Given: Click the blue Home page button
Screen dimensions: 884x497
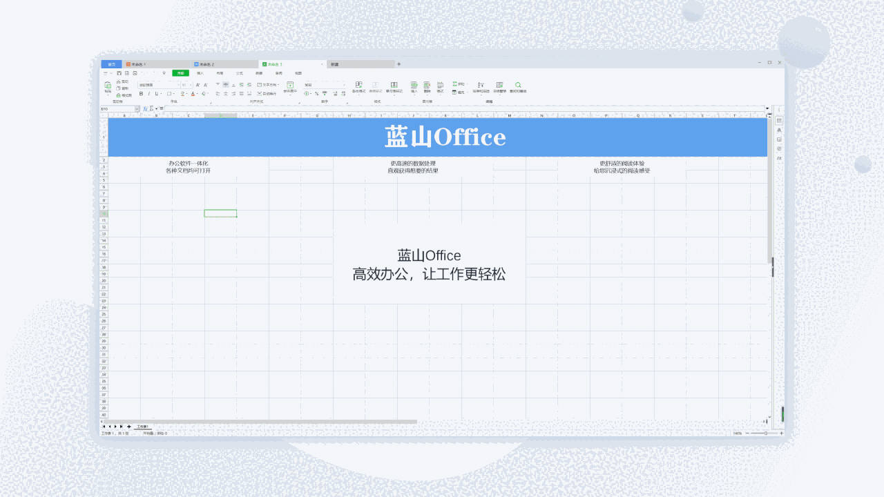Looking at the screenshot, I should 111,64.
